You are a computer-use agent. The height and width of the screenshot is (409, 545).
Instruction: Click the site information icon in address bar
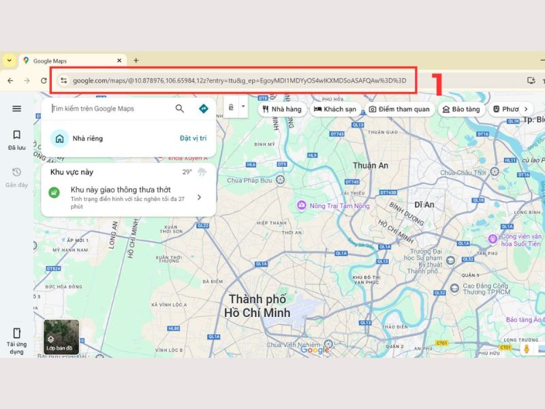coord(63,80)
